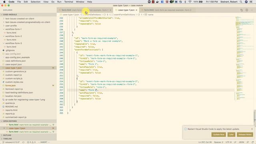Expand the TIMELINE section
256x144 pixels.
tap(28, 139)
